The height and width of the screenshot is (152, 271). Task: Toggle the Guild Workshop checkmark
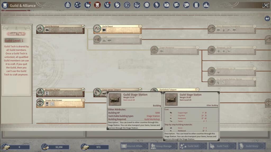(83, 26)
